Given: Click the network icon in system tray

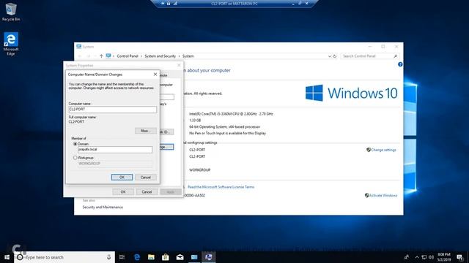Looking at the screenshot, I should tap(424, 257).
